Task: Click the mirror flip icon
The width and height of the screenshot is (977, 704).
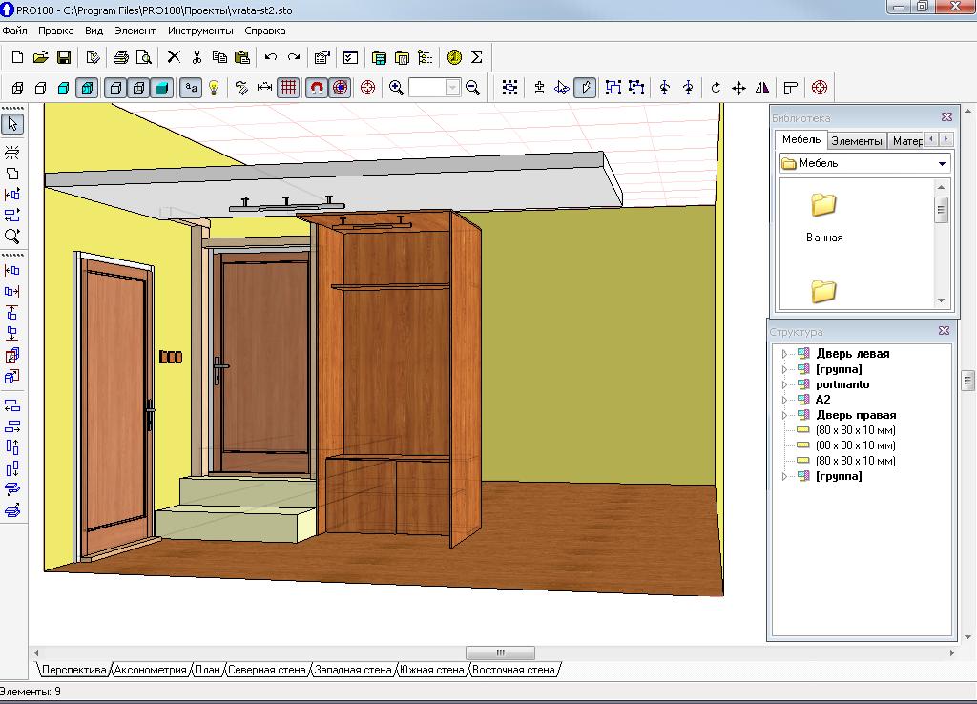Action: 761,88
